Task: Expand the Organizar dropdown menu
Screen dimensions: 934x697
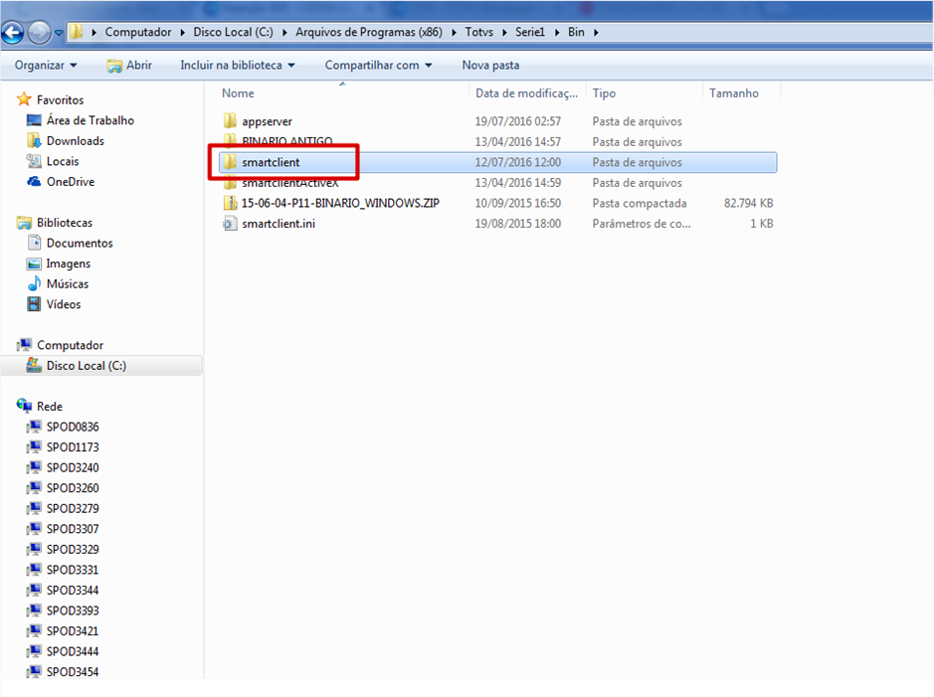Action: click(x=46, y=66)
